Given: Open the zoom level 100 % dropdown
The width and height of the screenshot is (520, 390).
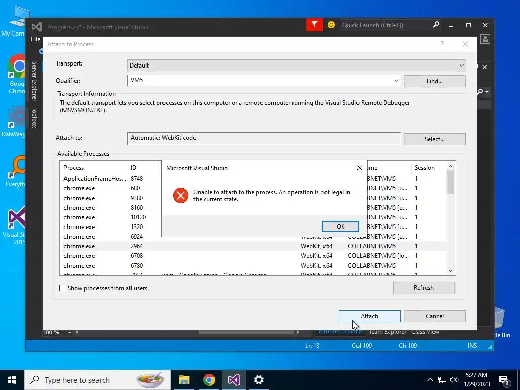Looking at the screenshot, I should coord(69,332).
